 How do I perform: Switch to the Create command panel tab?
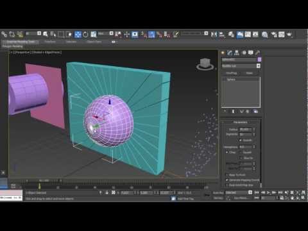tap(223, 53)
